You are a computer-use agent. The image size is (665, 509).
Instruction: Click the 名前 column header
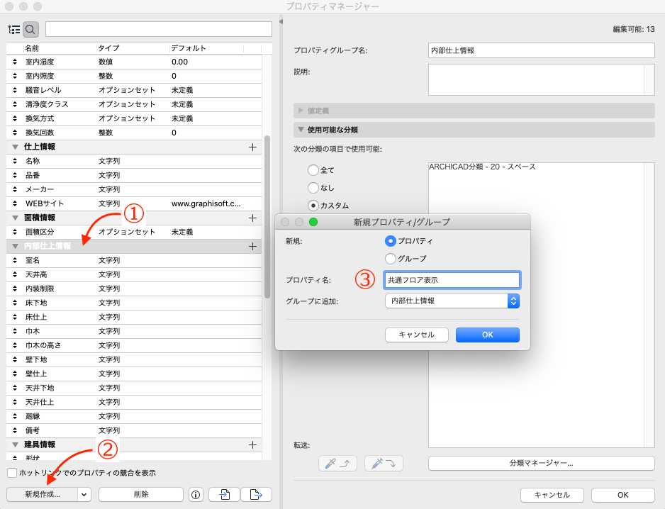32,48
